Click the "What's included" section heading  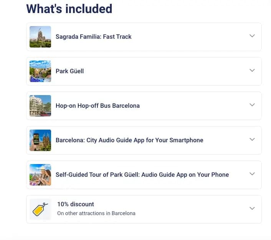point(69,8)
